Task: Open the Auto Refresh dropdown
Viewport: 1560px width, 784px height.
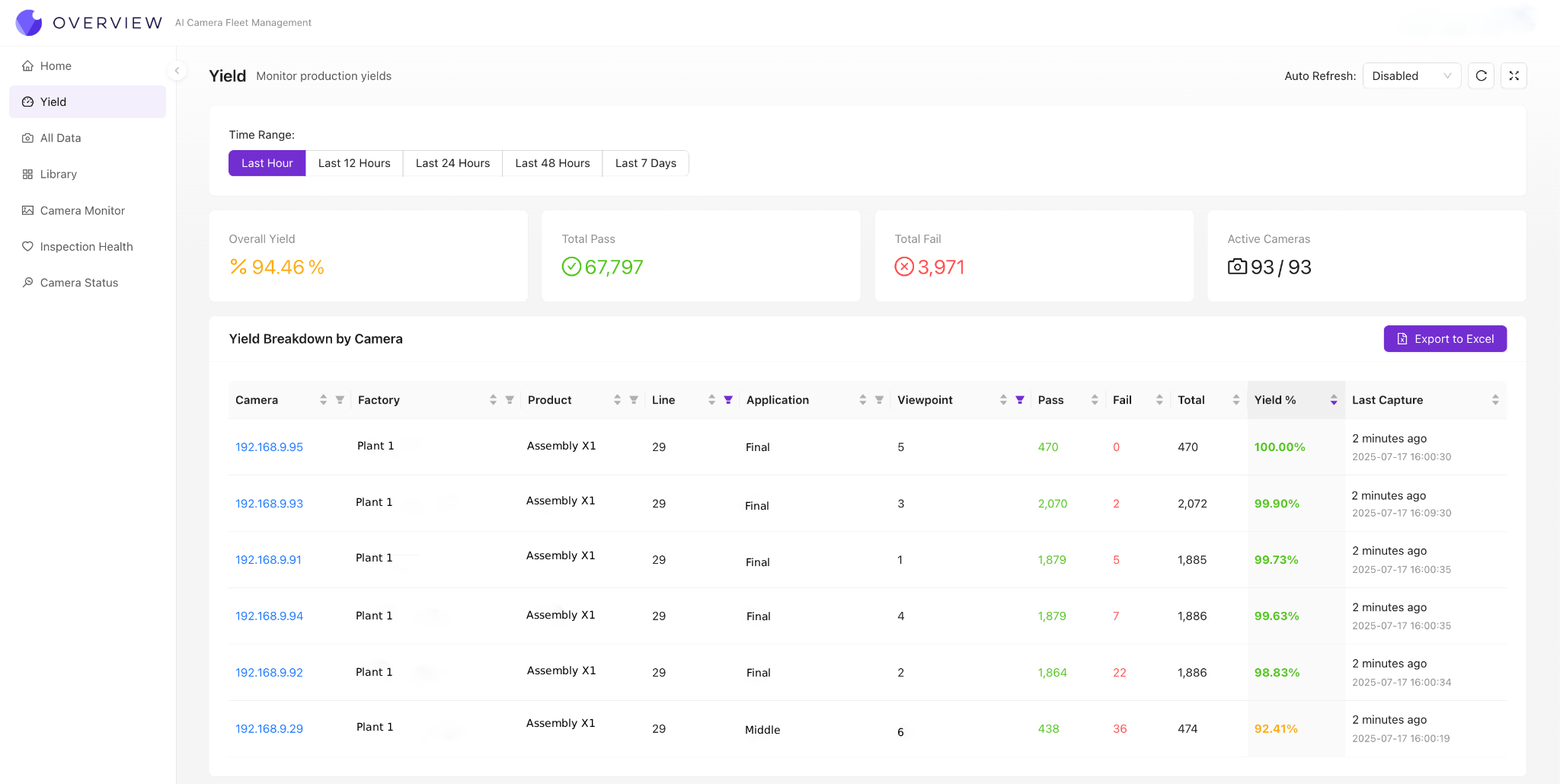Action: [x=1411, y=75]
